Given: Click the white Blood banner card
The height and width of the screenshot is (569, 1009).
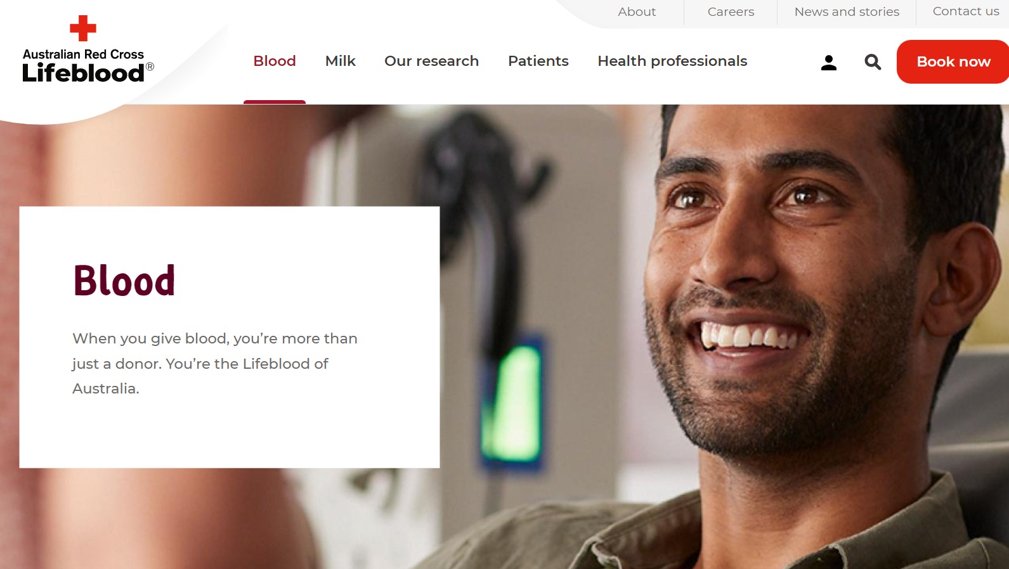Looking at the screenshot, I should tap(230, 337).
